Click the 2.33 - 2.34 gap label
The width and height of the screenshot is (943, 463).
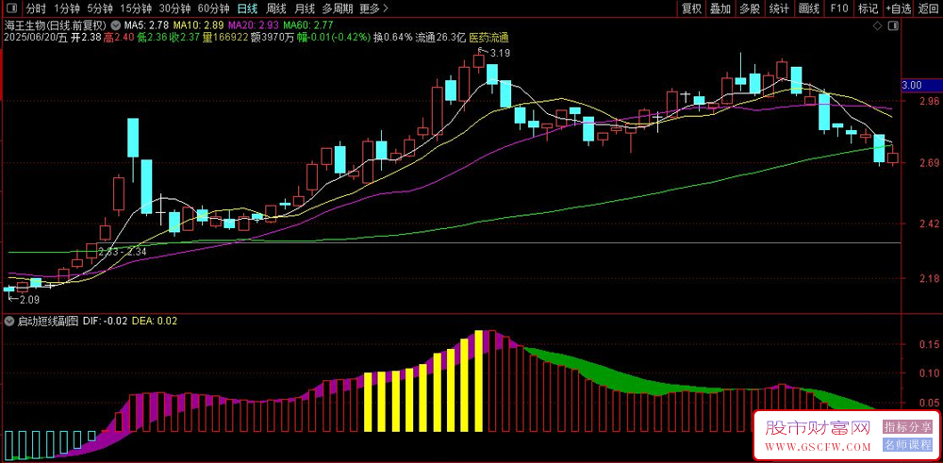(123, 252)
